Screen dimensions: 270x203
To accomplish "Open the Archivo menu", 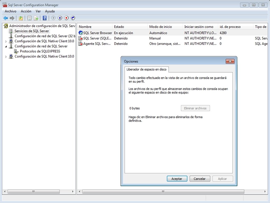I will [11, 11].
